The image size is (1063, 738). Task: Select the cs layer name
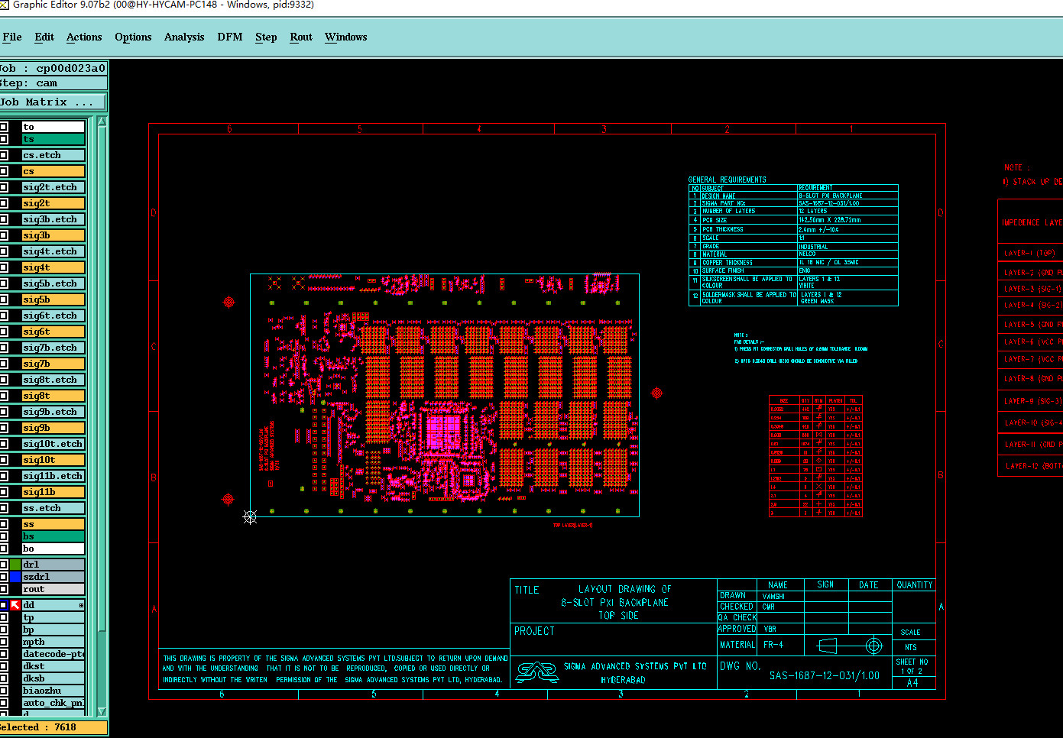click(x=53, y=171)
